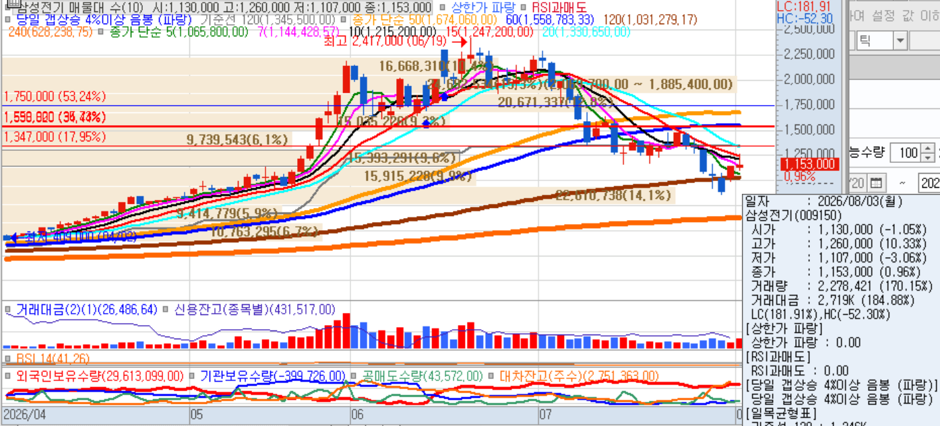Increase the quantity with up stepper arrow
Image resolution: width=940 pixels, height=426 pixels.
click(929, 148)
